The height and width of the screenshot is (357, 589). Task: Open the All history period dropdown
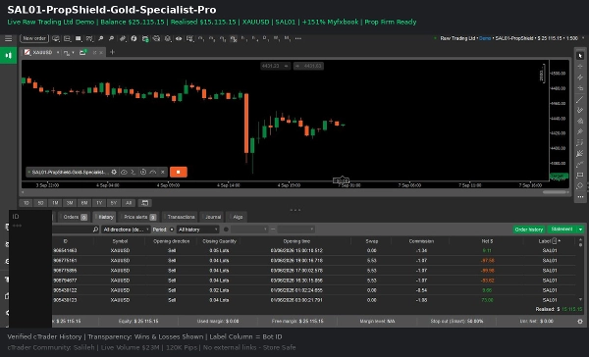[x=198, y=229]
